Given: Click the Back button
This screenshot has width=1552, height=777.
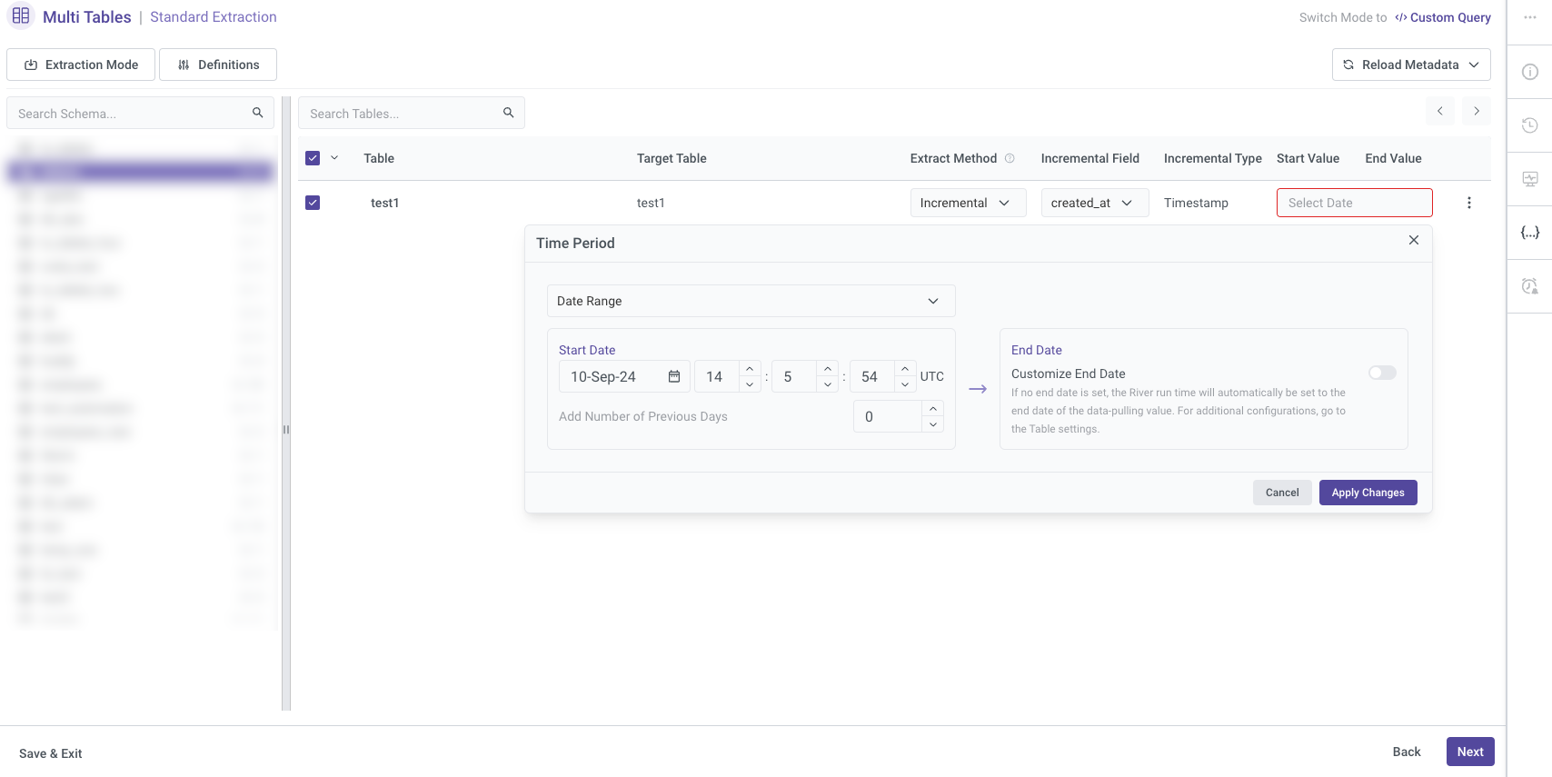Looking at the screenshot, I should click(x=1407, y=752).
